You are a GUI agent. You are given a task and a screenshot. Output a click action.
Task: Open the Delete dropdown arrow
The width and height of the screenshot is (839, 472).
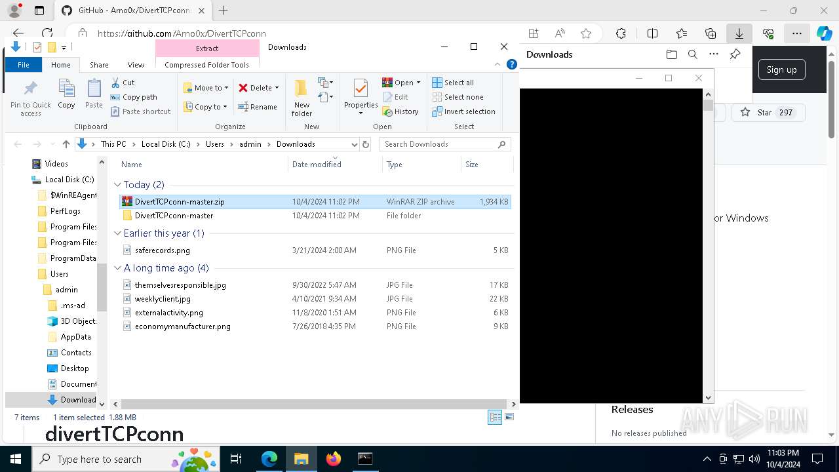pos(277,88)
